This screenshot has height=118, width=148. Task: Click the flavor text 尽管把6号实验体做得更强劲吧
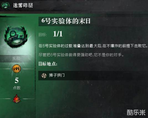(x=81, y=55)
